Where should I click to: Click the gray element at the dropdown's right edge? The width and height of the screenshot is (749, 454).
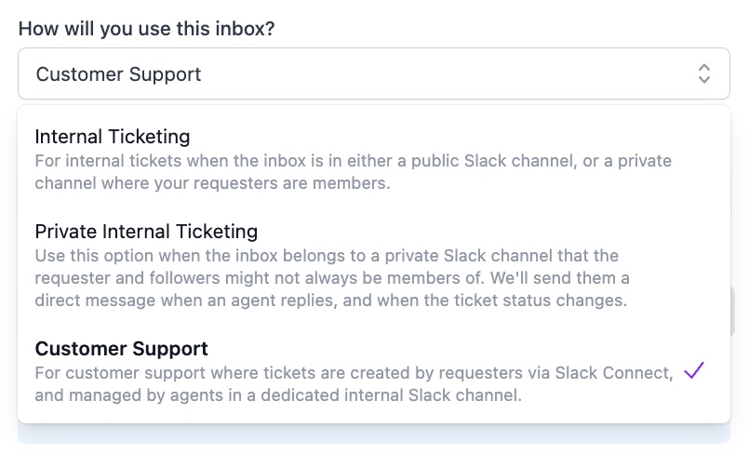tap(733, 312)
